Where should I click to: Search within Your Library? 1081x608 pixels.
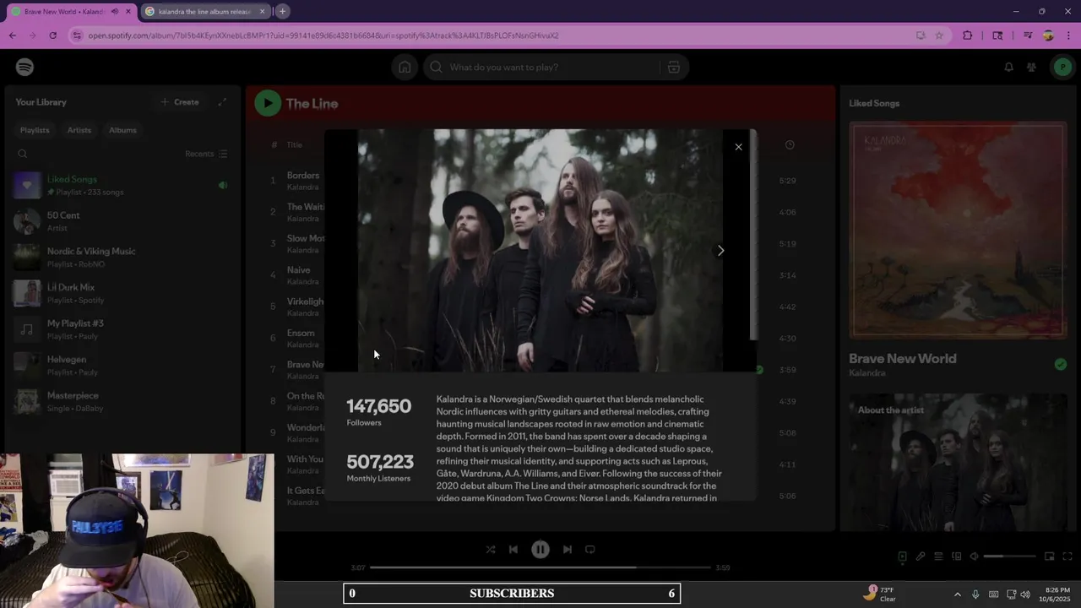pyautogui.click(x=23, y=154)
